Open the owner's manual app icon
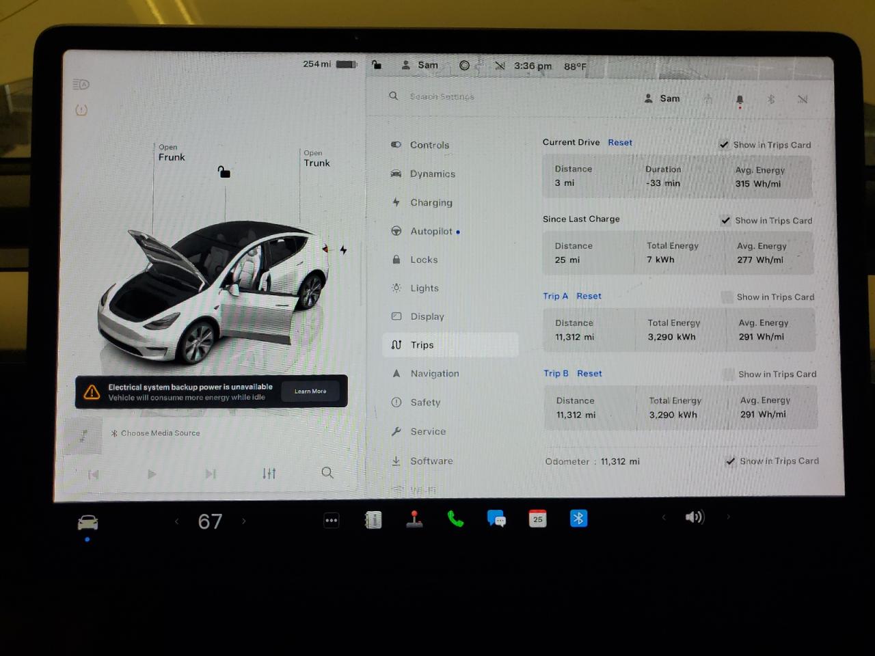This screenshot has width=875, height=656. point(373,520)
